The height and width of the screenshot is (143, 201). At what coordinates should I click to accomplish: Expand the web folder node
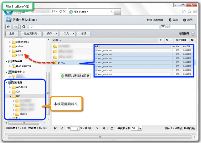click(x=10, y=51)
